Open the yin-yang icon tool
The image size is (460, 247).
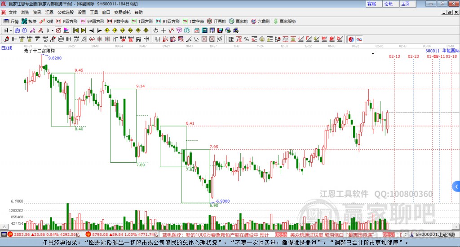point(351,39)
